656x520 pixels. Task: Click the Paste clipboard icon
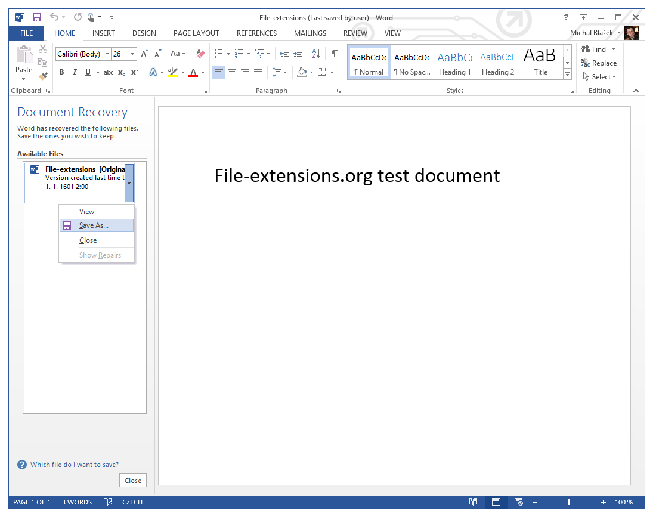(x=24, y=55)
